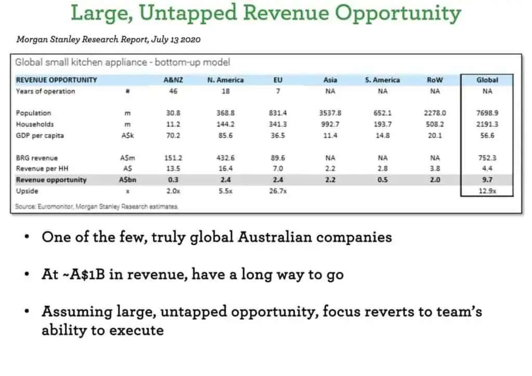Screen dimensions: 532x376
Task: Click the 'GDP per capita' row label
Action: click(x=39, y=136)
